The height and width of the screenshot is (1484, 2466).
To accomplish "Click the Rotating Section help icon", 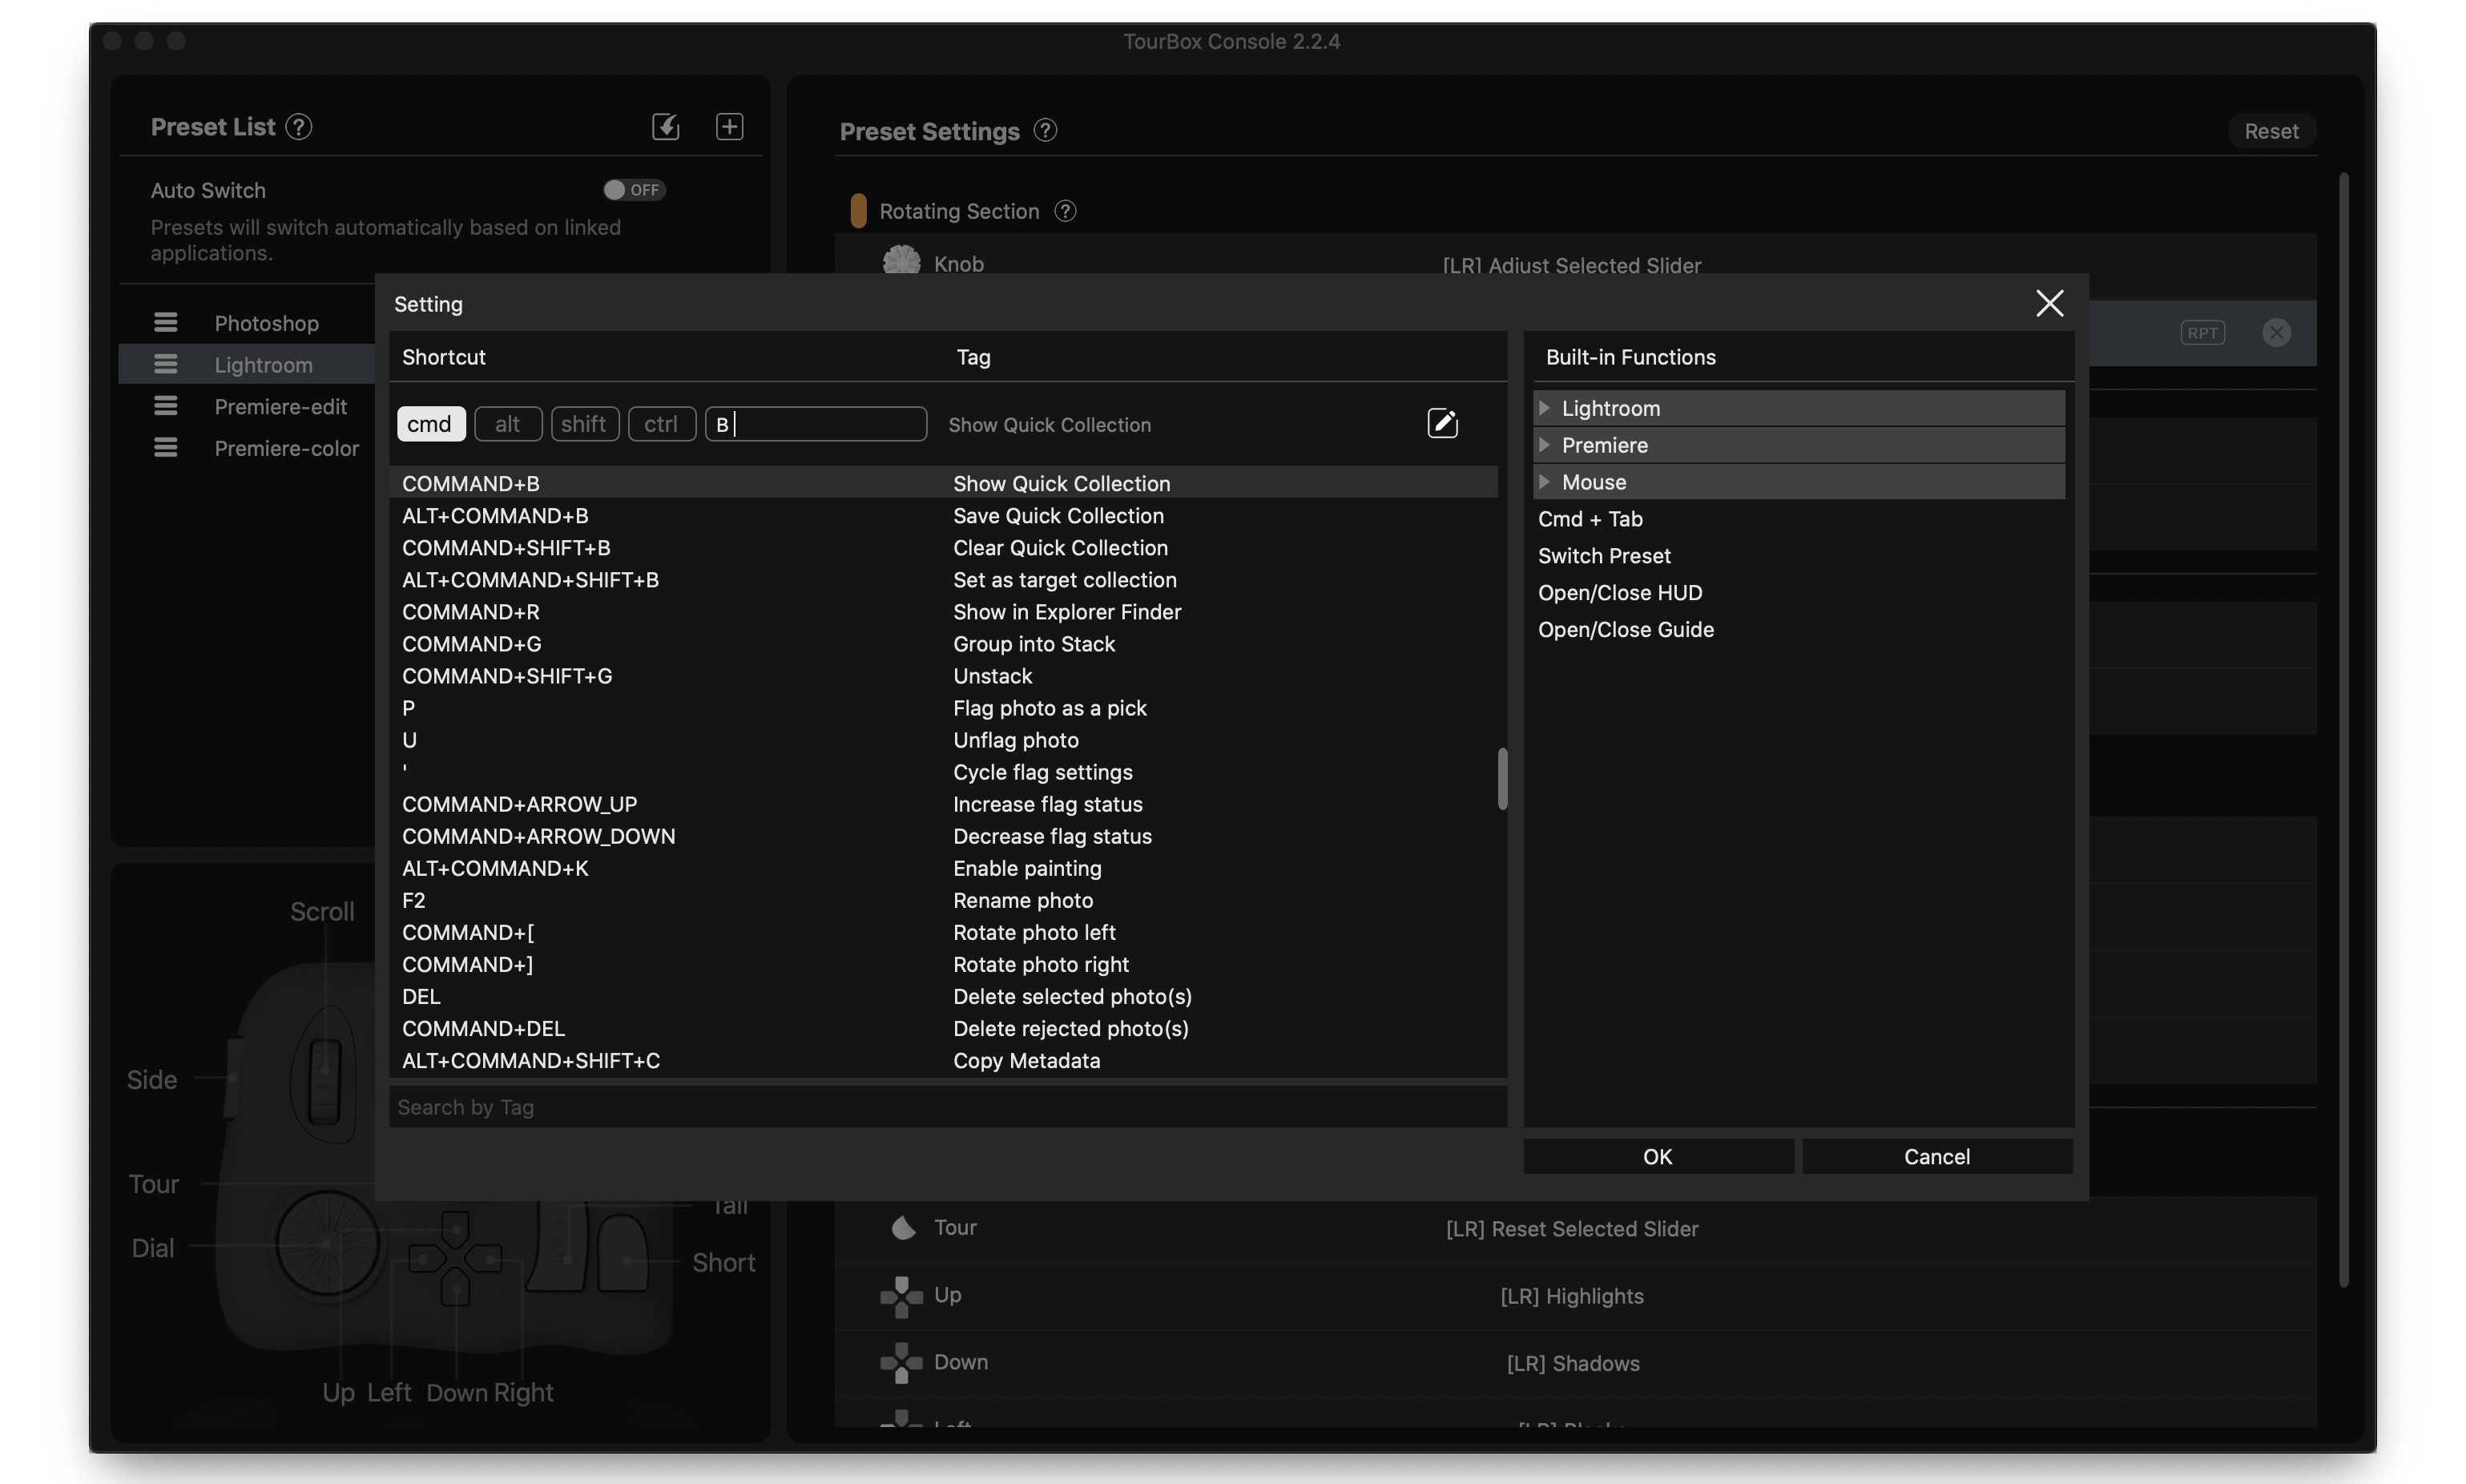I will pos(1066,211).
